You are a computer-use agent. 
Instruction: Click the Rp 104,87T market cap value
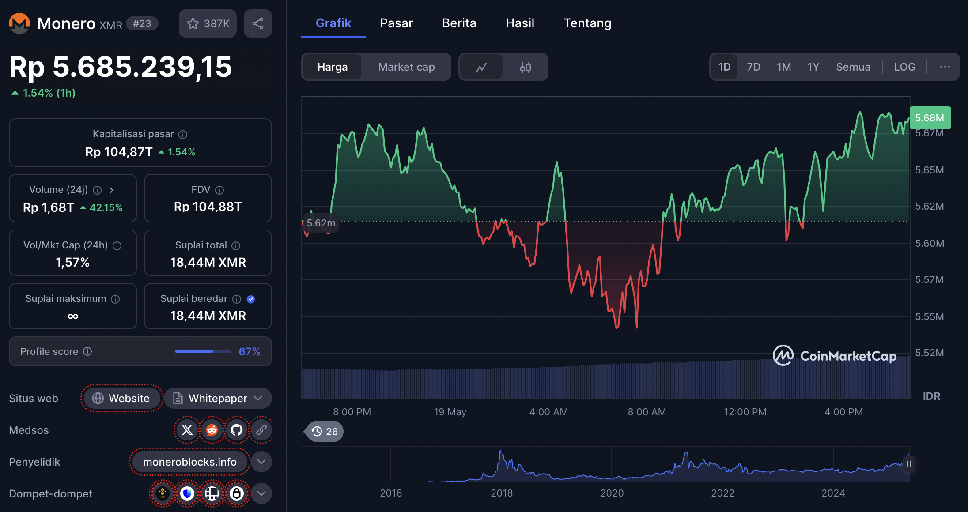[119, 152]
